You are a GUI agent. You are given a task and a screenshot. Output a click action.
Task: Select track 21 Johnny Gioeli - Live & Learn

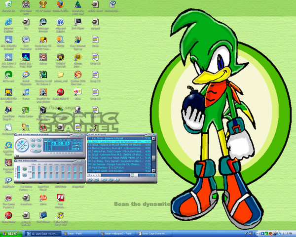119,171
